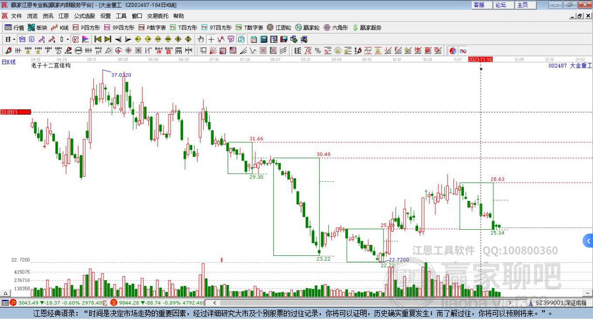Open the T四方形 tool

[184, 28]
